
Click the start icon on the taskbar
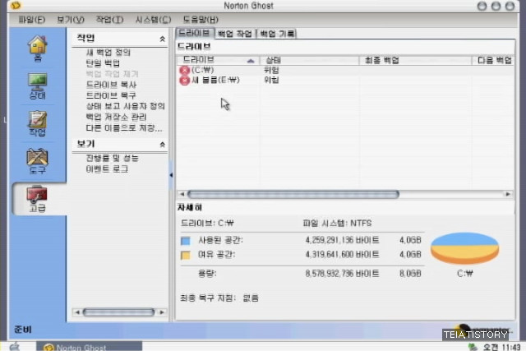tap(15, 346)
